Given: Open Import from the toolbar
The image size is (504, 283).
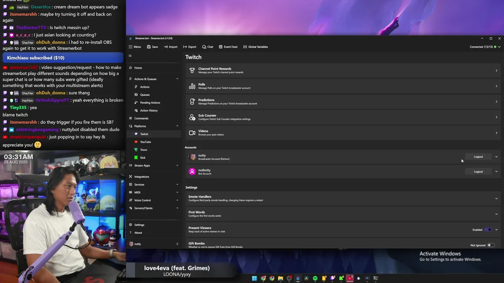Looking at the screenshot, I should click(170, 47).
